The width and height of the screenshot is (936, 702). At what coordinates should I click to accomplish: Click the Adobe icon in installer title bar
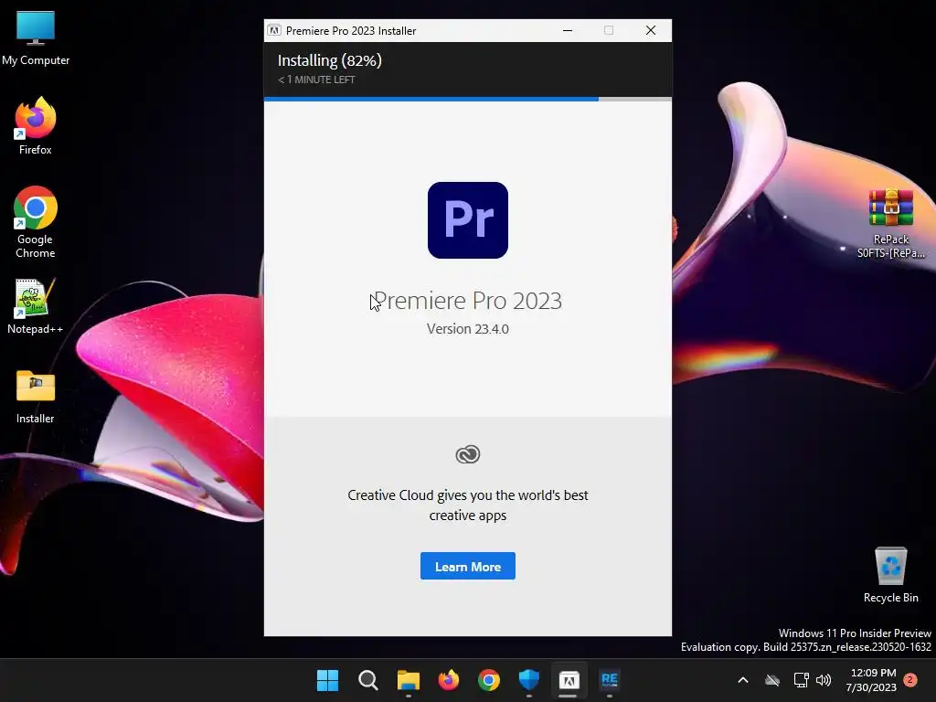click(x=274, y=30)
